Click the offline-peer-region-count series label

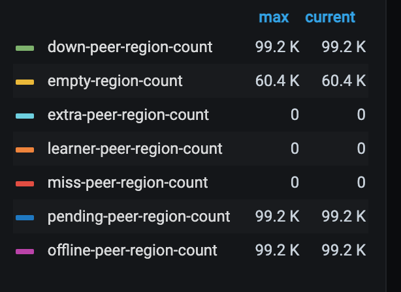click(133, 251)
